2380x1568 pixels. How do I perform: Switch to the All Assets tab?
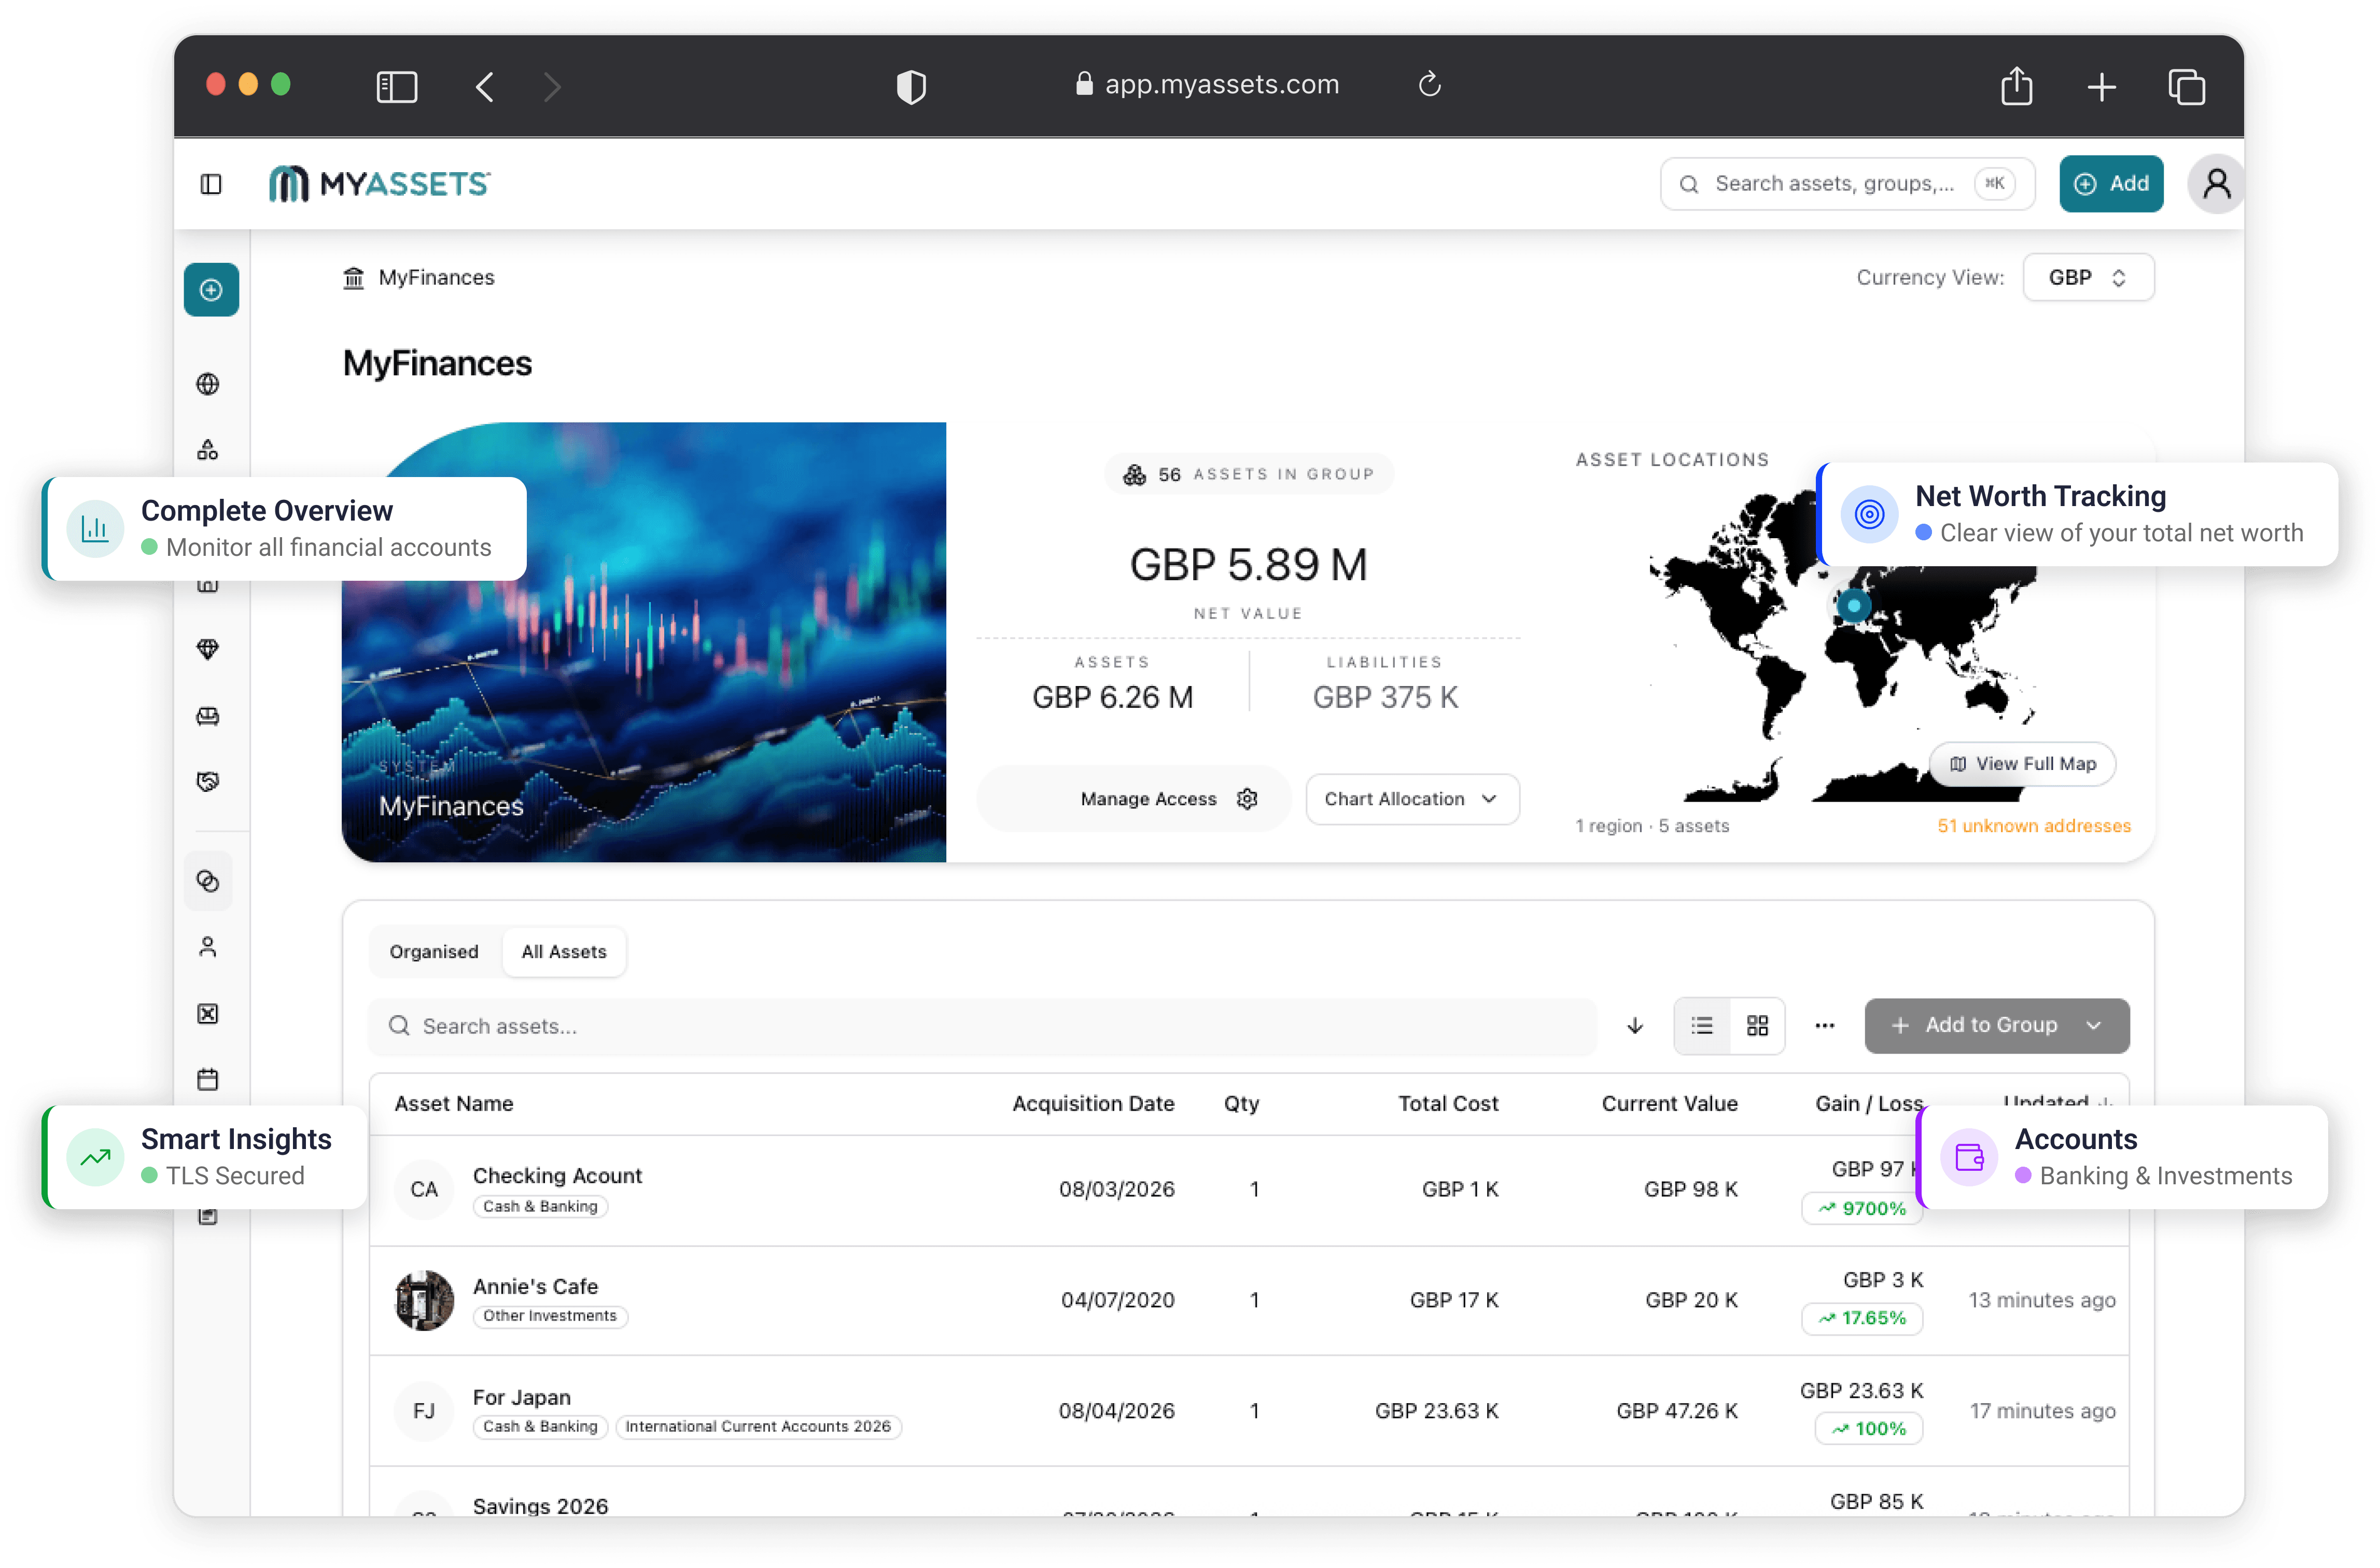(564, 952)
